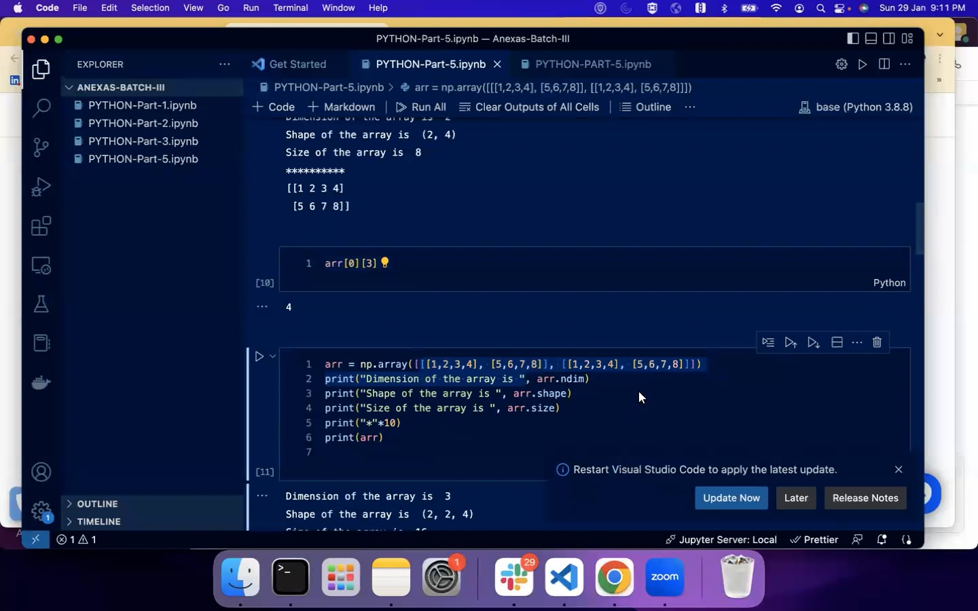This screenshot has height=611, width=978.
Task: Open the Extensions view
Action: pyautogui.click(x=41, y=226)
